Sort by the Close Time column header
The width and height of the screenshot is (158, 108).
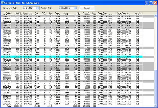point(121,13)
